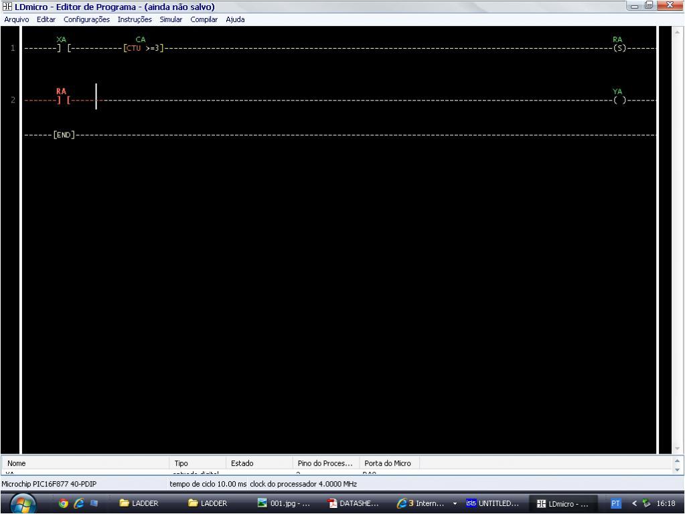
Task: Click the Estado column header
Action: 259,463
